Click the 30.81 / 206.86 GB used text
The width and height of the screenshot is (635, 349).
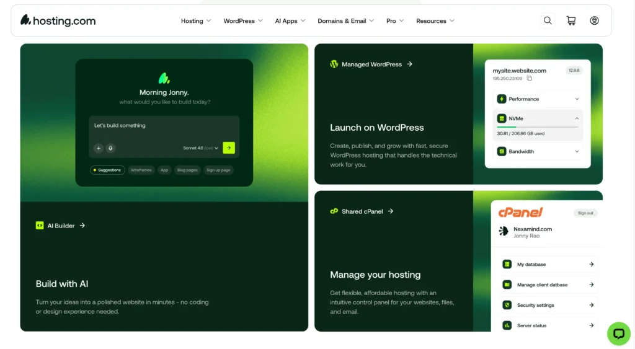520,133
